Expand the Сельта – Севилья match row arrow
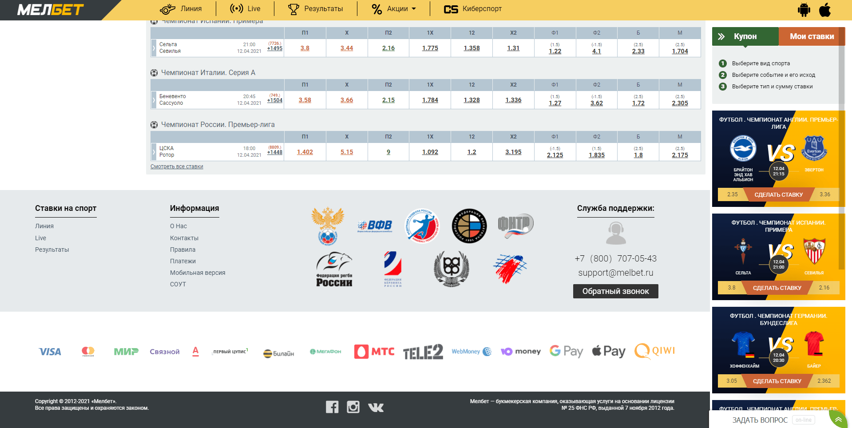This screenshot has width=852, height=428. 154,48
